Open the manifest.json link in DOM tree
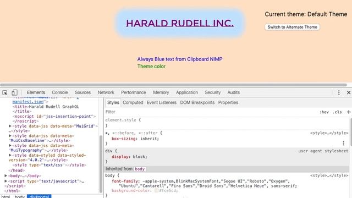Viewport: 352px width, 198px height. pyautogui.click(x=28, y=102)
